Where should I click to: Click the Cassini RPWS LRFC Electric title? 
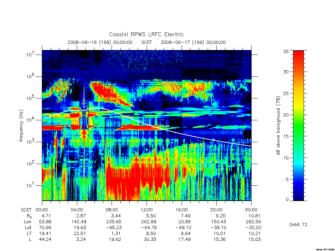click(146, 34)
